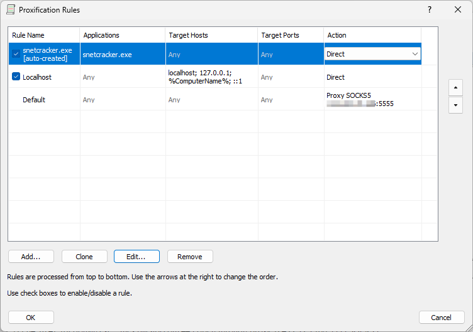Uncheck the snetcracker.exe rule checkbox

(x=16, y=54)
